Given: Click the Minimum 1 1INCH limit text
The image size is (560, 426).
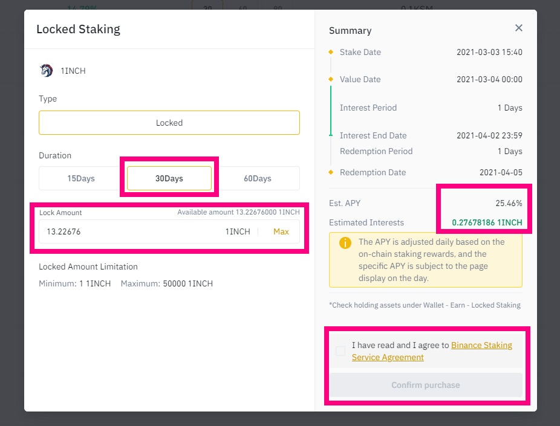Looking at the screenshot, I should click(74, 283).
